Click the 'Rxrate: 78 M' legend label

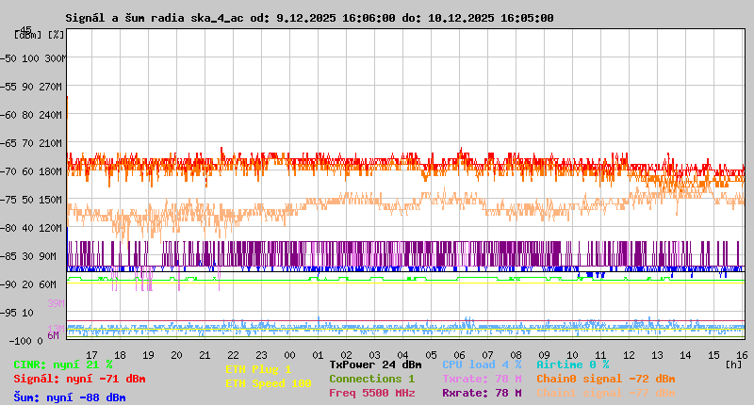tap(482, 393)
